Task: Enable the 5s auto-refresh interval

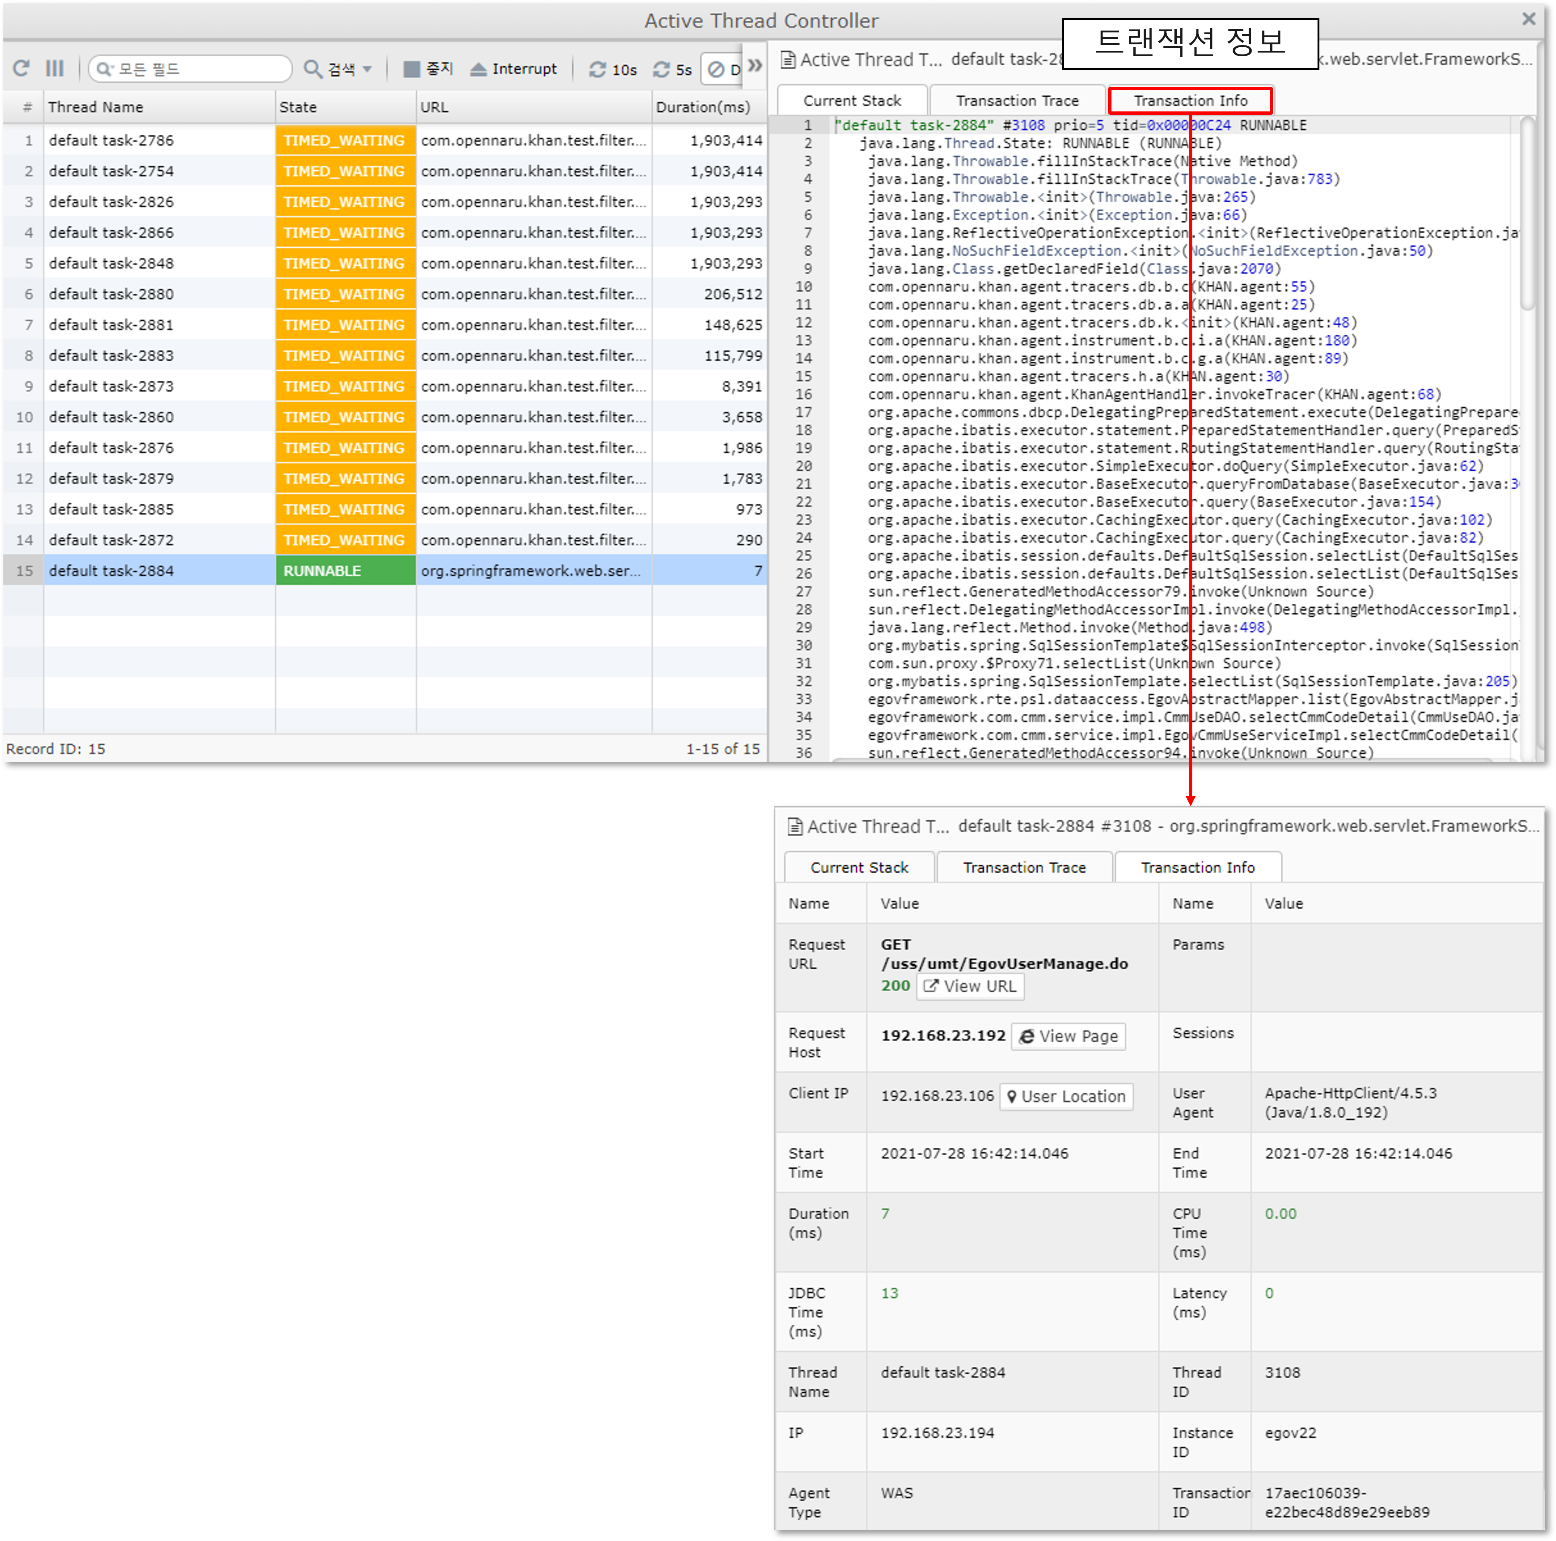Action: pos(673,69)
